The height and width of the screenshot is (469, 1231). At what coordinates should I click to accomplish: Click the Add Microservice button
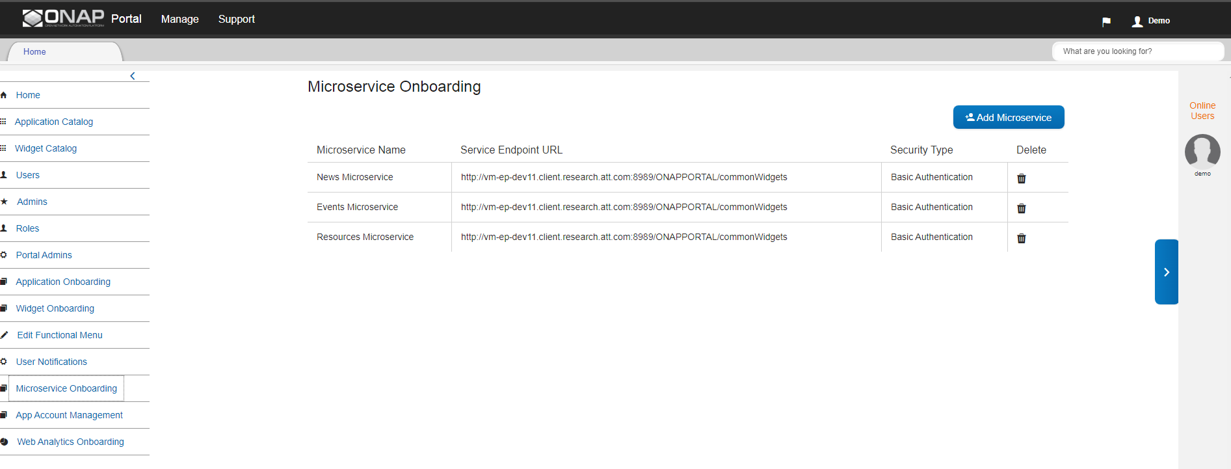click(1009, 117)
